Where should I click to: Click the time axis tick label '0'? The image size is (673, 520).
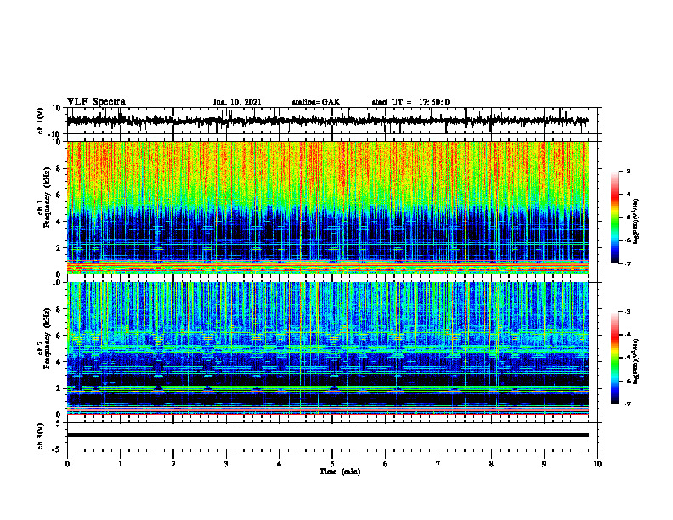pos(67,464)
